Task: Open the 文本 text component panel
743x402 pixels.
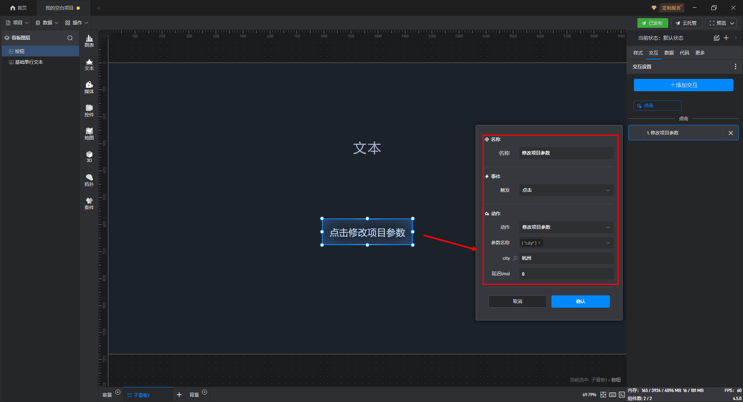Action: (x=89, y=64)
